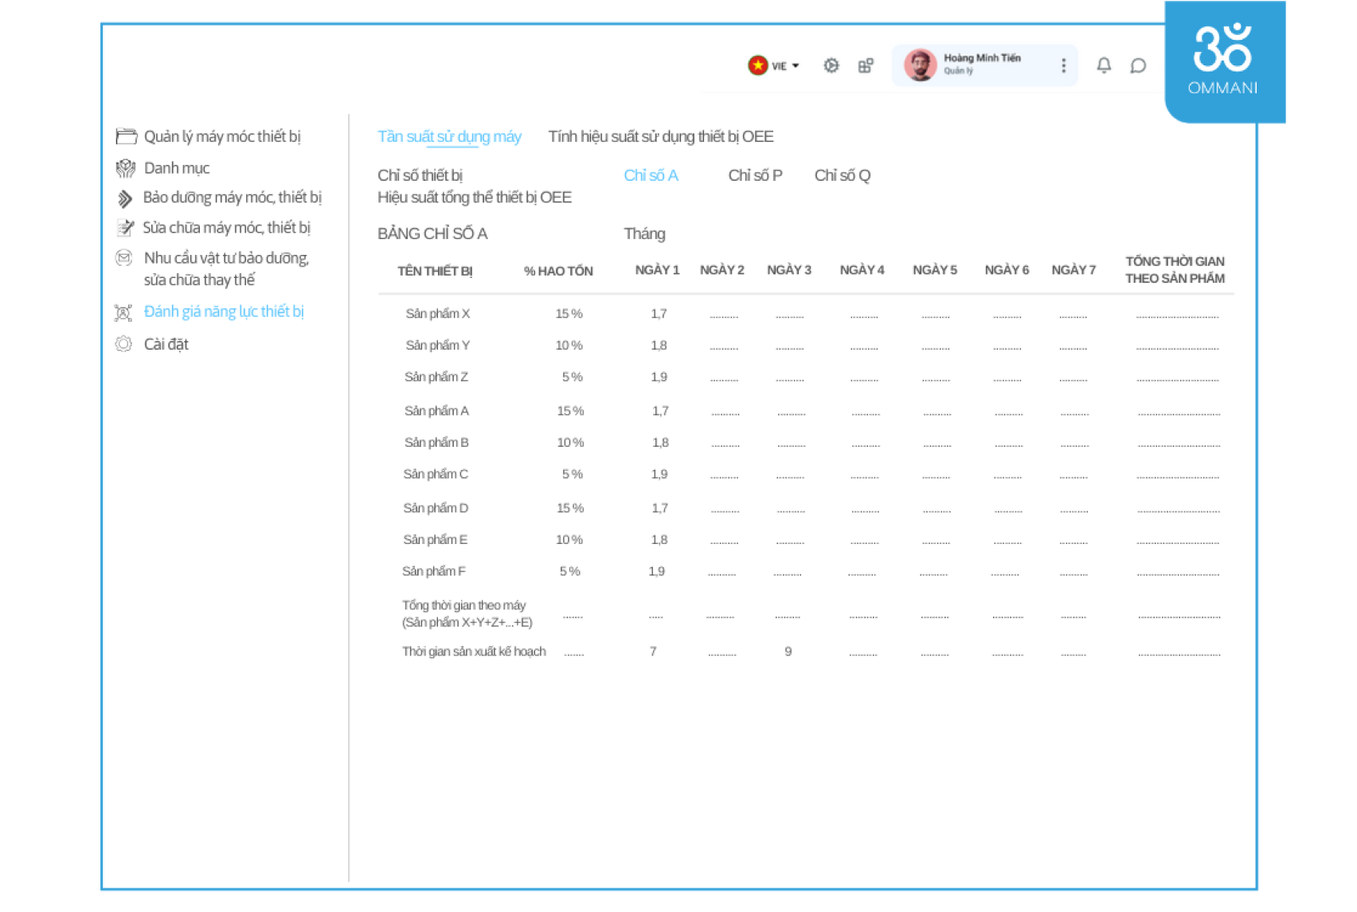Select the Chỉ số A tab
This screenshot has width=1357, height=912.
coord(651,175)
